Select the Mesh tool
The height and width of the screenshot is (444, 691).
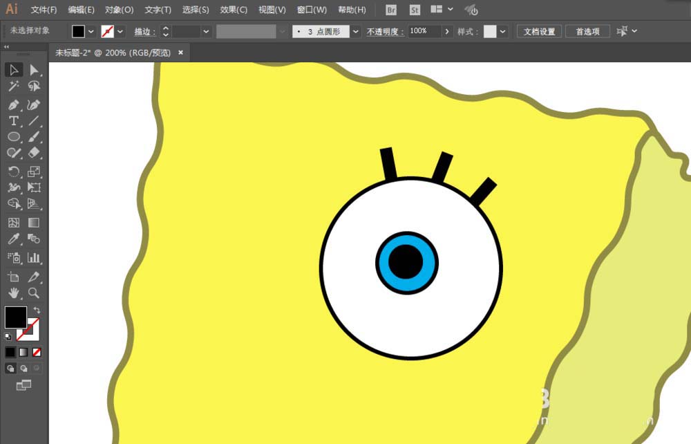[x=14, y=223]
